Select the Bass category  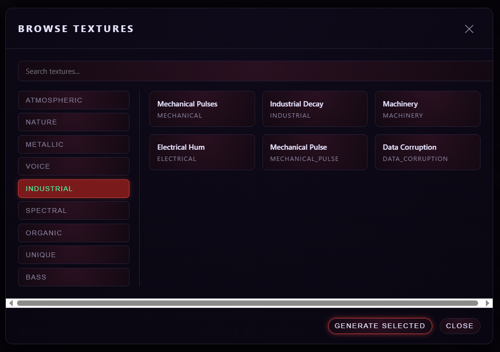pos(74,277)
